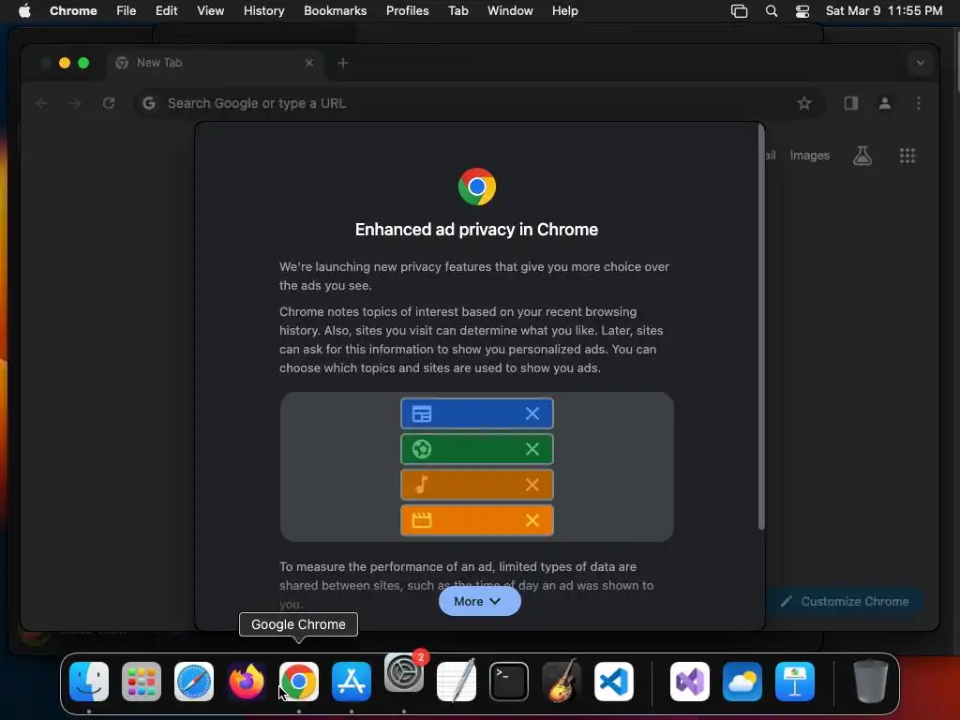Open the Apple menu
Viewport: 960px width, 720px height.
(x=24, y=11)
